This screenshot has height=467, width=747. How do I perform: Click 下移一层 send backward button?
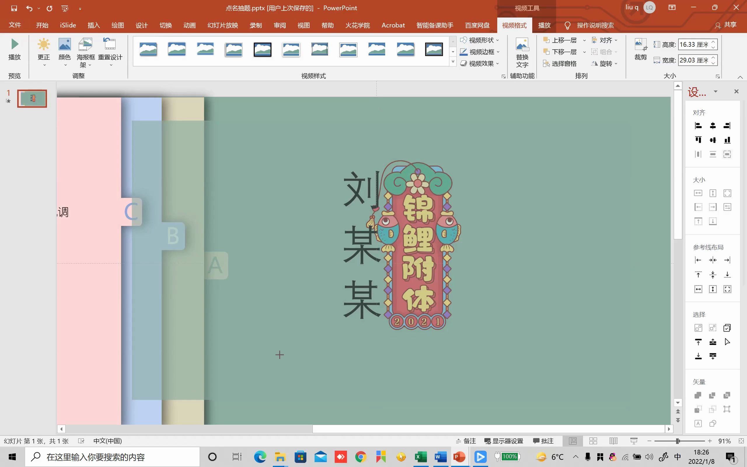tap(560, 52)
